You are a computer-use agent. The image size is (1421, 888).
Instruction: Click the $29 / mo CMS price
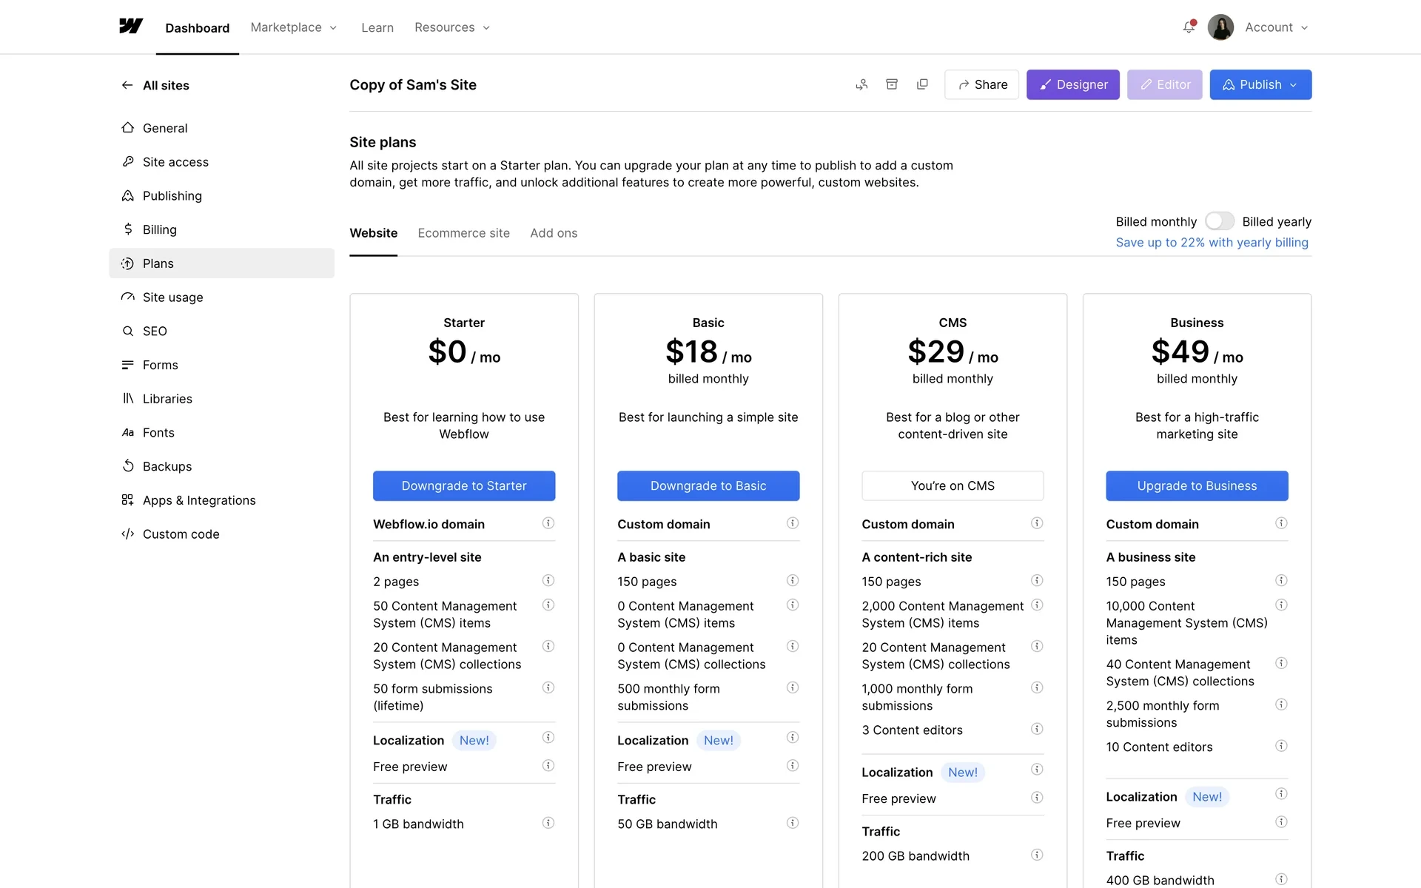click(x=953, y=352)
